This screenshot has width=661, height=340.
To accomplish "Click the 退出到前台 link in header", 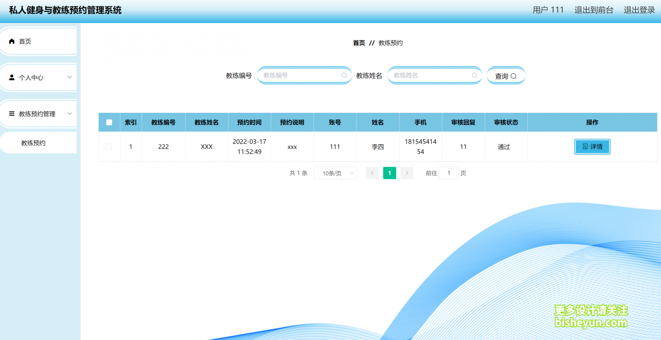I will pyautogui.click(x=593, y=9).
